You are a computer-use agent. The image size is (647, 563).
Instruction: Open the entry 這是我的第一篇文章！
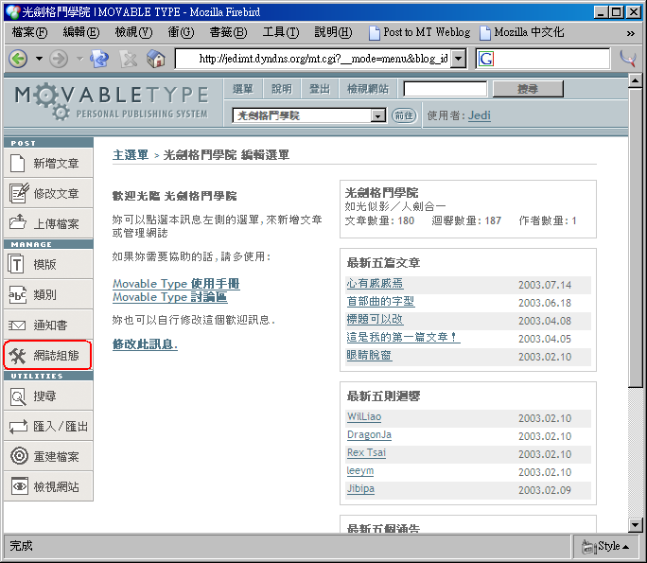tap(403, 337)
